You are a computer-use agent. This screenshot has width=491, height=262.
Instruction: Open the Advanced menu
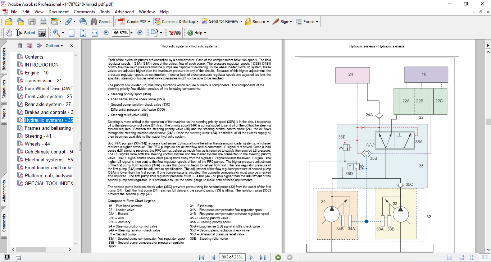(x=124, y=12)
